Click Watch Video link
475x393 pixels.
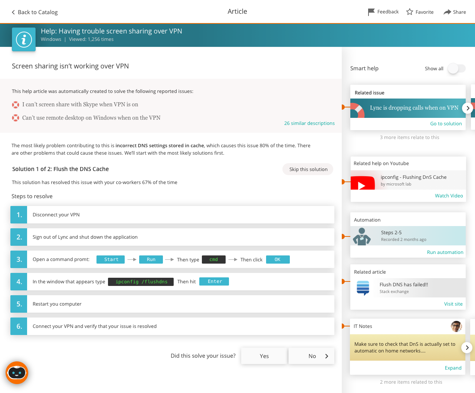pos(449,196)
